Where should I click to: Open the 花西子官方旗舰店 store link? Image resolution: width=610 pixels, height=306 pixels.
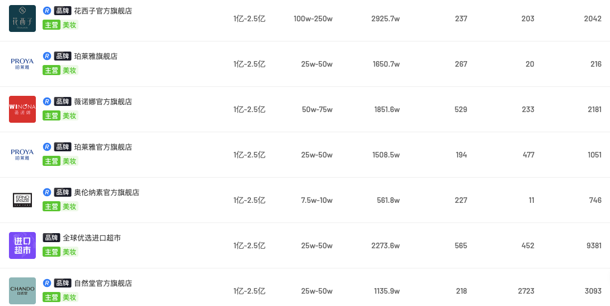click(x=103, y=11)
